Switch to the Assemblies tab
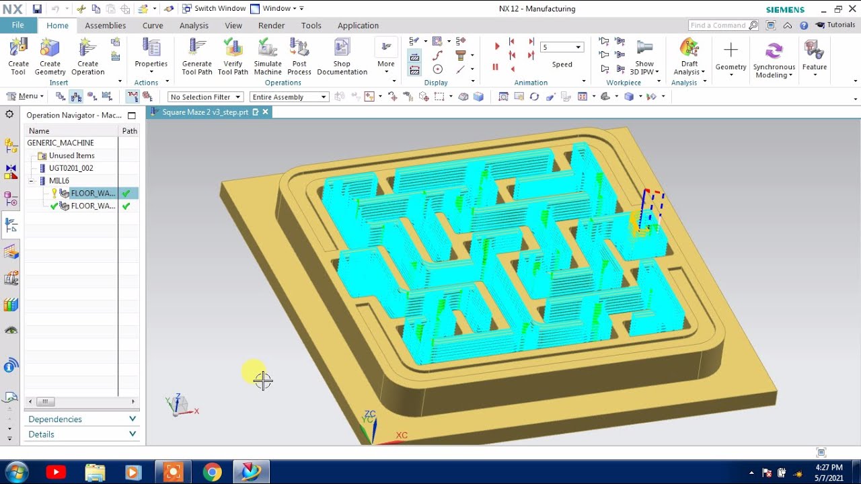This screenshot has width=861, height=484. point(105,26)
